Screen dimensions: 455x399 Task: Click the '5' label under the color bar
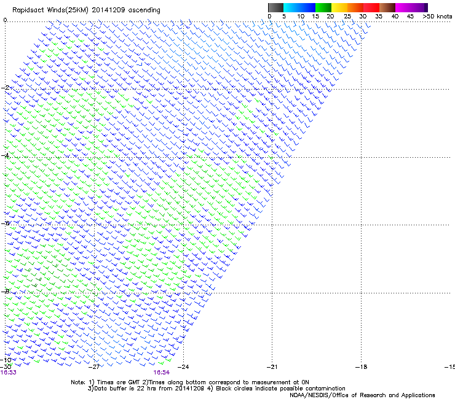pos(284,16)
